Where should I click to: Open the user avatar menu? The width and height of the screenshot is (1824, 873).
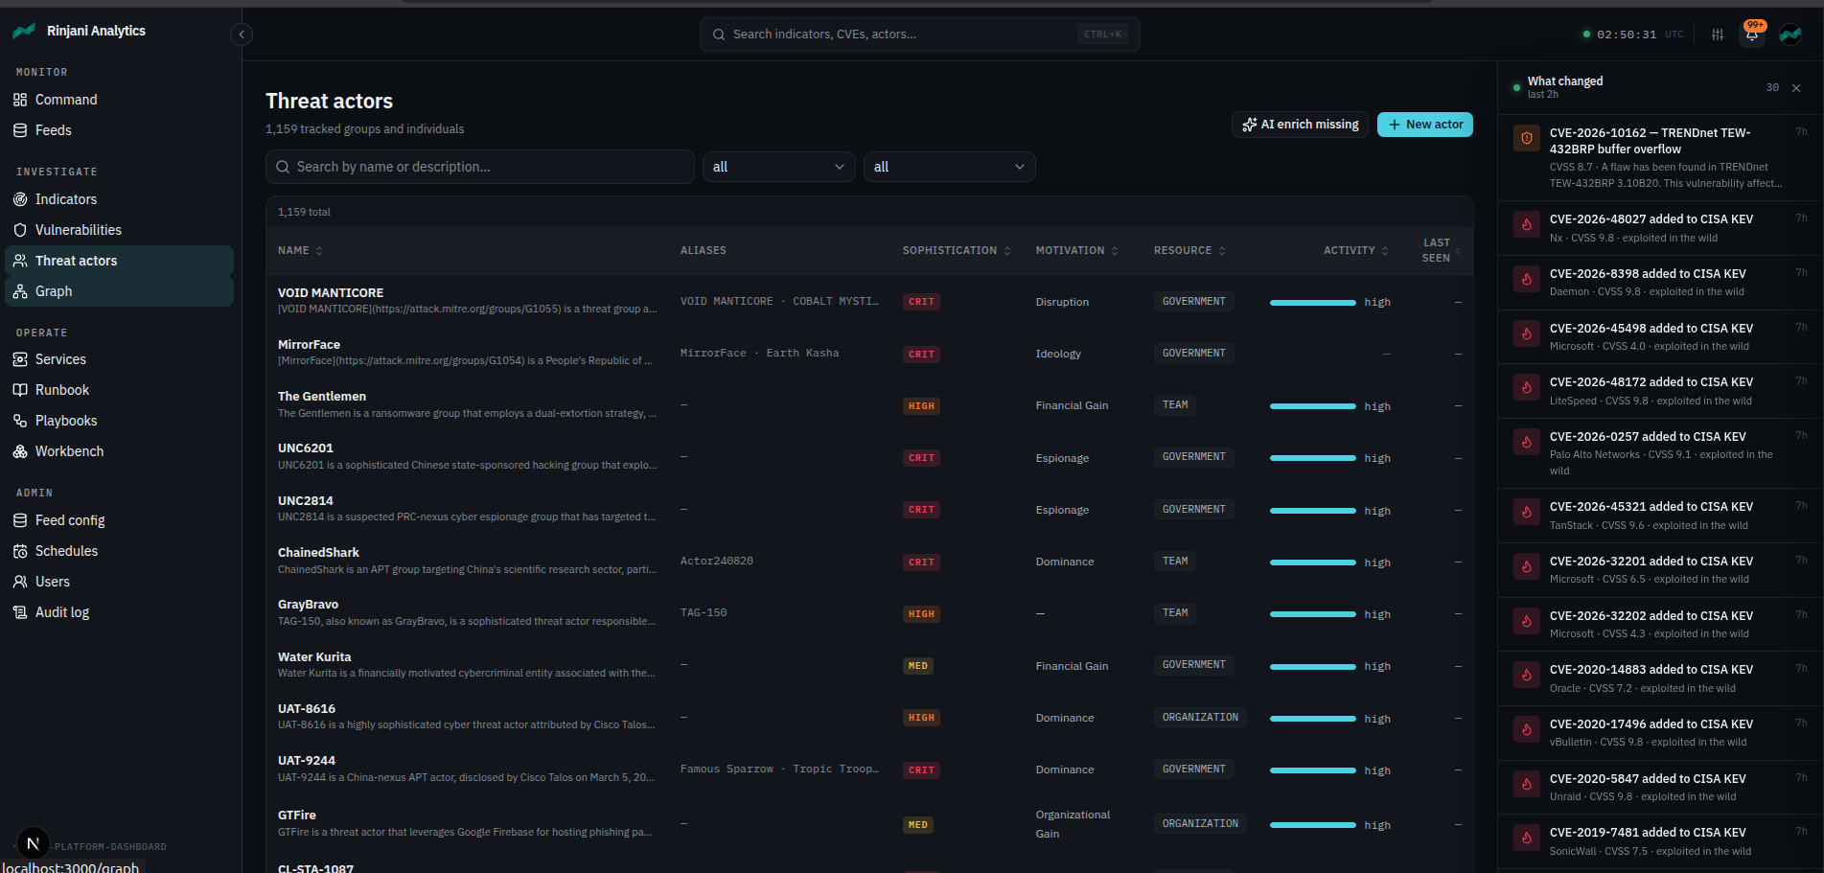[x=1790, y=34]
